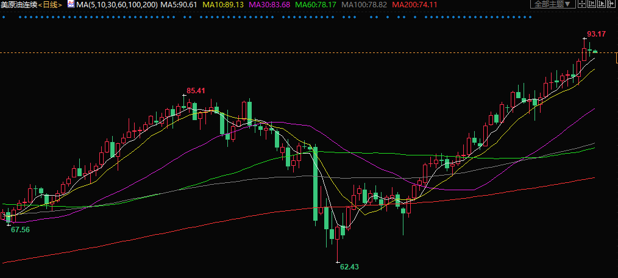Click the third toolbar icon with arrow
Viewport: 618px width, 278px height.
(602, 4)
